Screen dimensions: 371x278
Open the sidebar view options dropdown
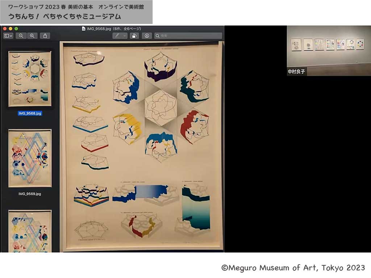click(x=8, y=36)
